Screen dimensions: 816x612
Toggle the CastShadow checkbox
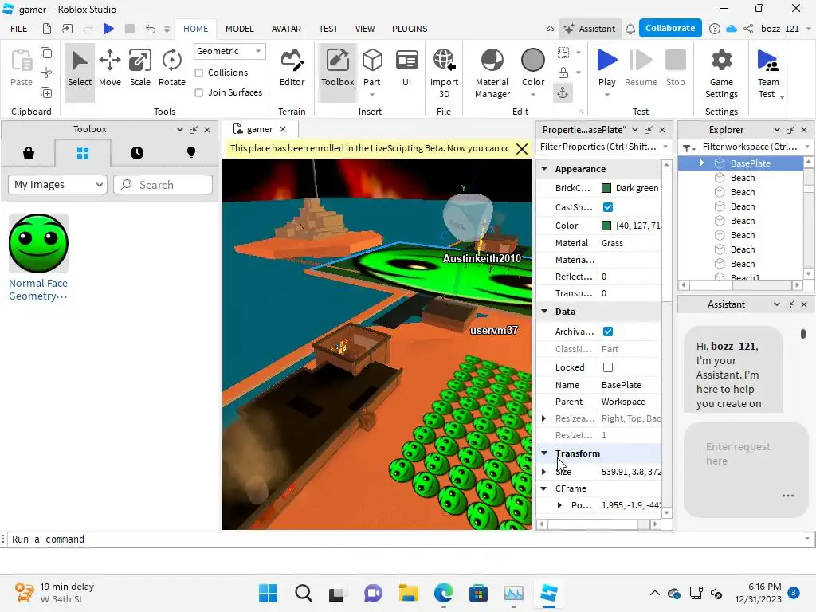point(608,207)
